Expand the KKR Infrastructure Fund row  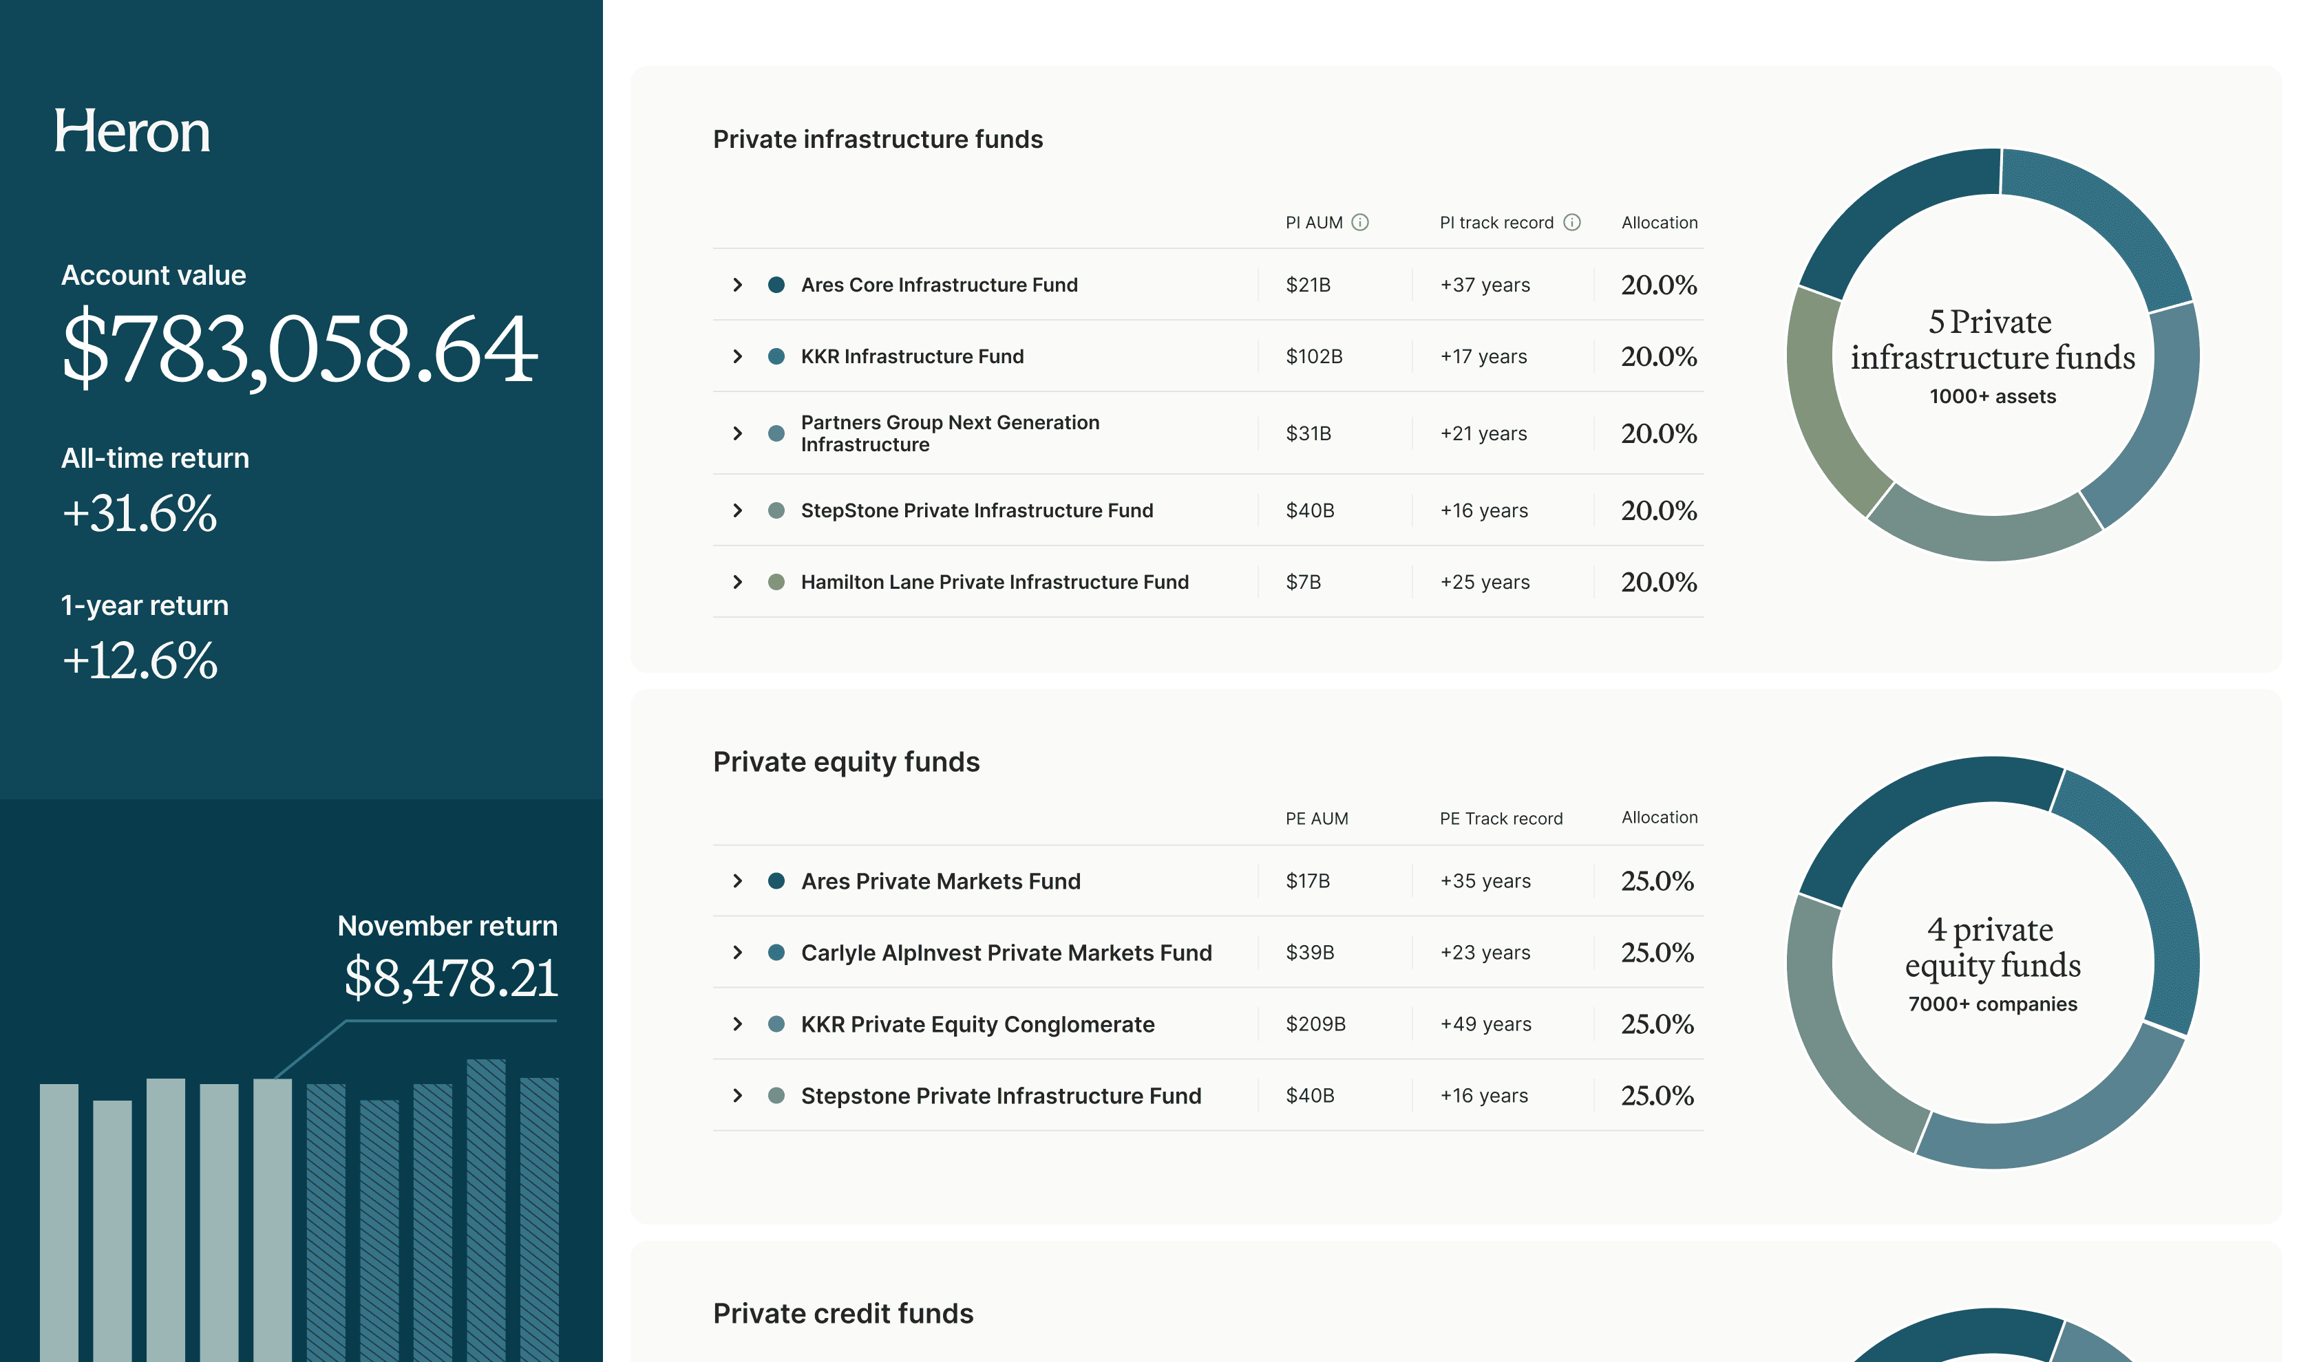point(737,356)
